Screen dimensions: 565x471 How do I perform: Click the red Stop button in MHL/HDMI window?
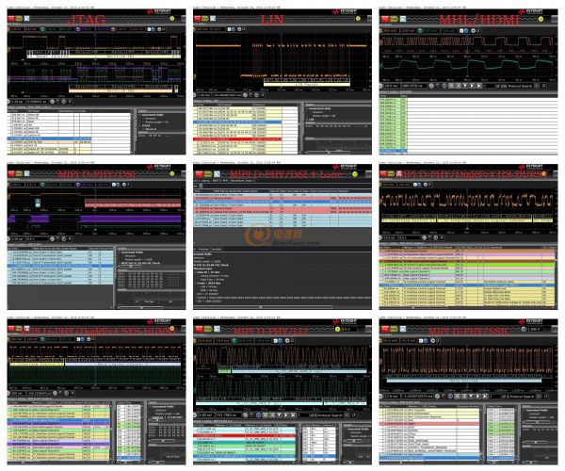(x=385, y=20)
